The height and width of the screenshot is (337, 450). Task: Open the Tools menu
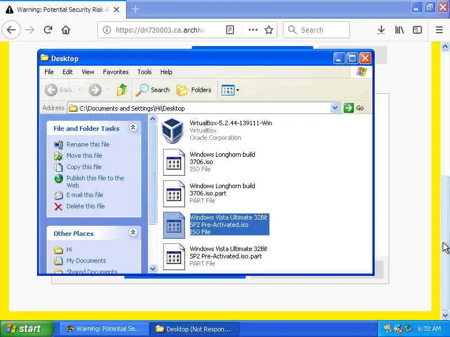tap(145, 72)
